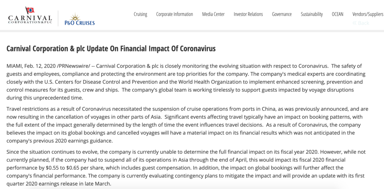Click 'MIAMI, Feb. 12, 2020' dateline
The image size is (384, 189).
[31, 66]
